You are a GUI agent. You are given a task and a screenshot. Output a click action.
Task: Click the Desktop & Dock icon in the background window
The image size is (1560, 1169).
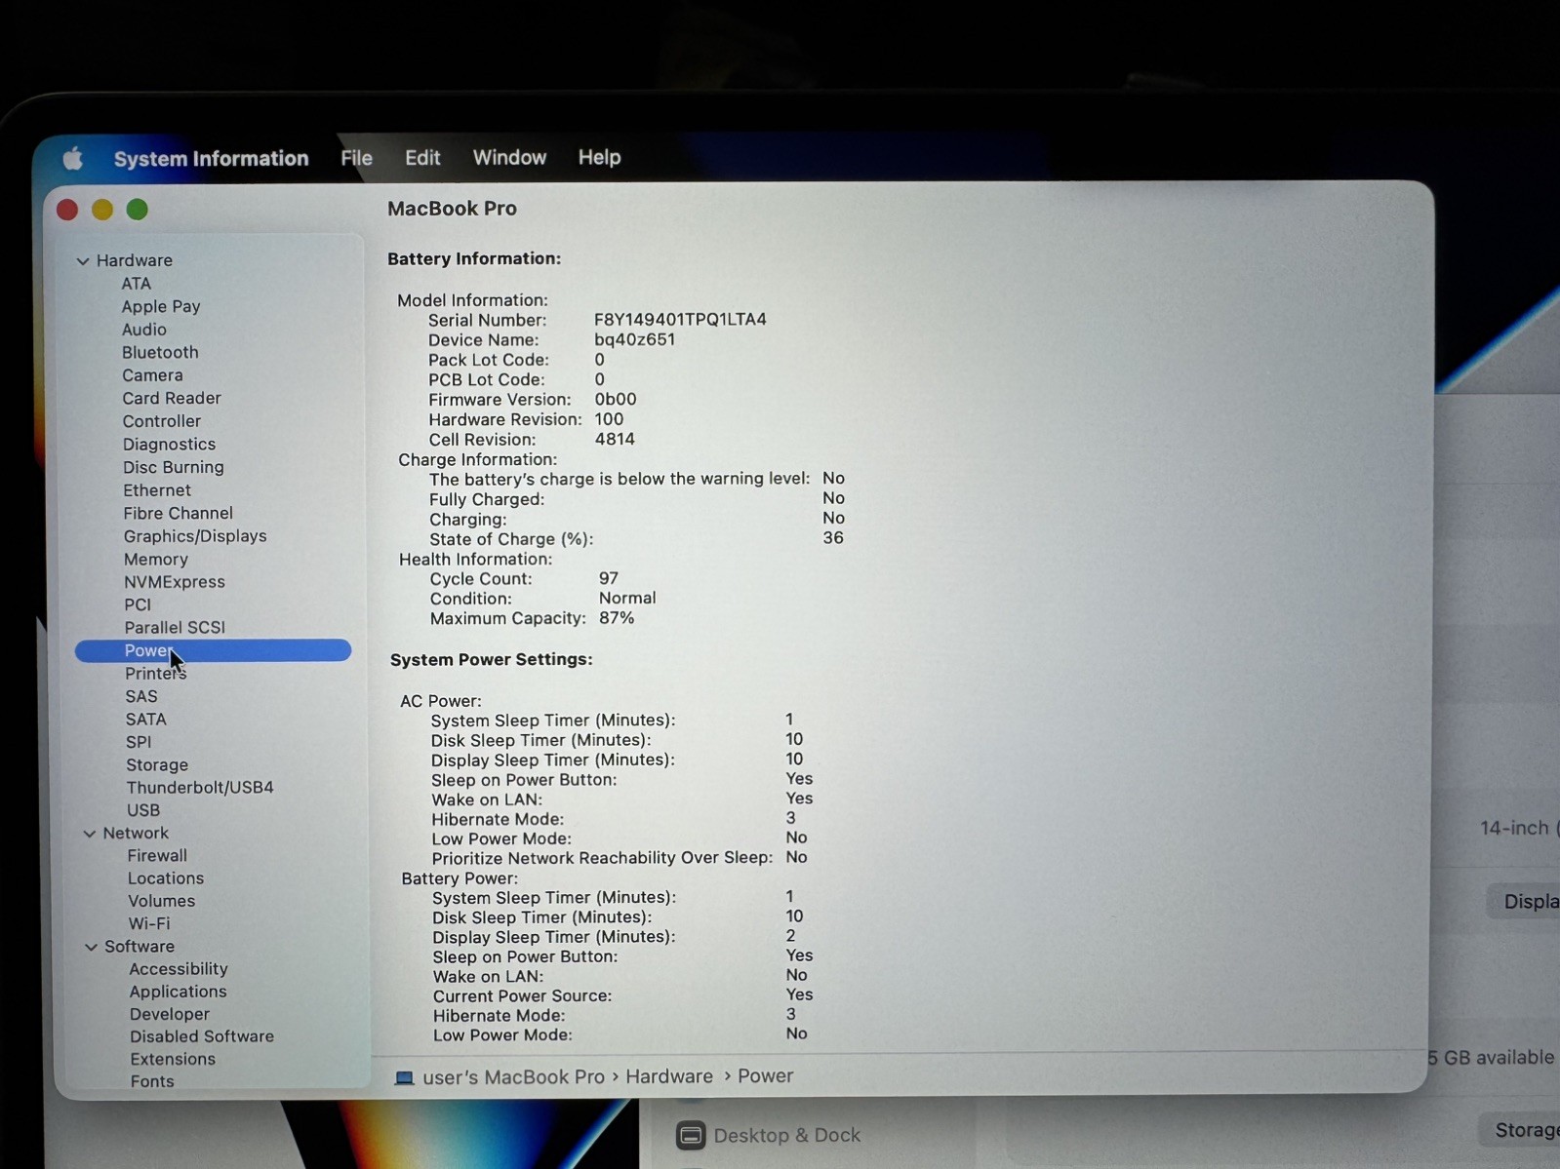(x=691, y=1135)
